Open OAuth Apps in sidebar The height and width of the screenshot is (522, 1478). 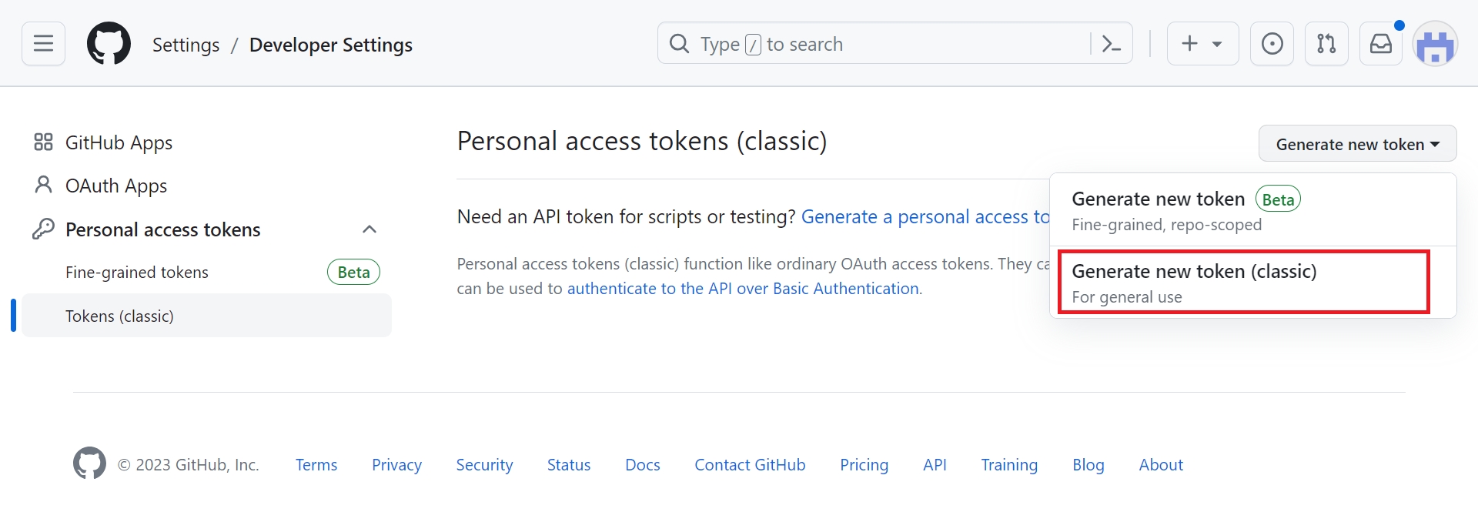coord(115,186)
